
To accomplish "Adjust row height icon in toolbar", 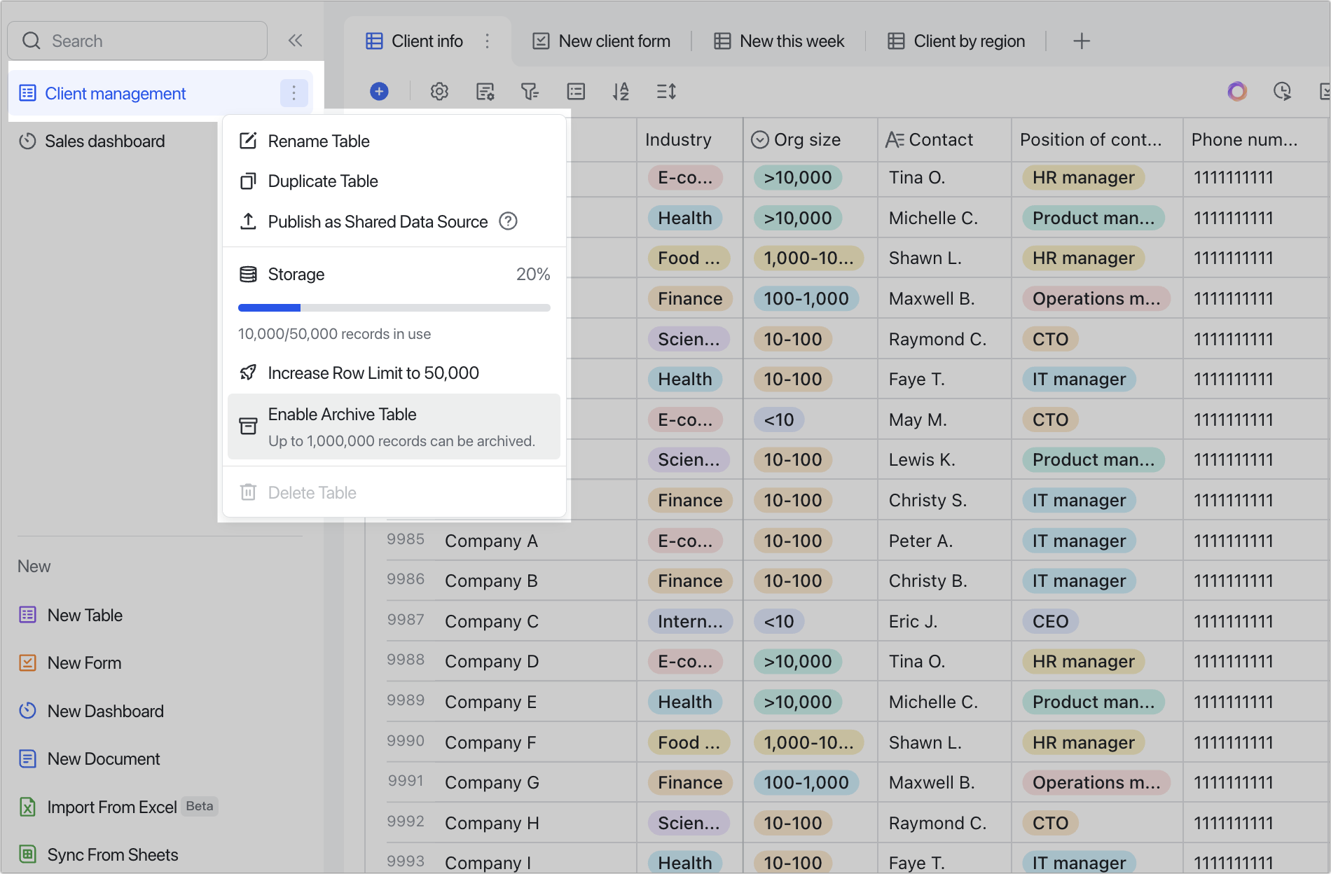I will coord(666,91).
